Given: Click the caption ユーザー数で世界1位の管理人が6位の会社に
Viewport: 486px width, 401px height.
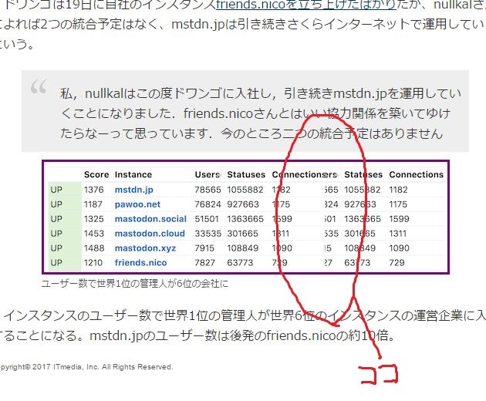Looking at the screenshot, I should click(135, 283).
